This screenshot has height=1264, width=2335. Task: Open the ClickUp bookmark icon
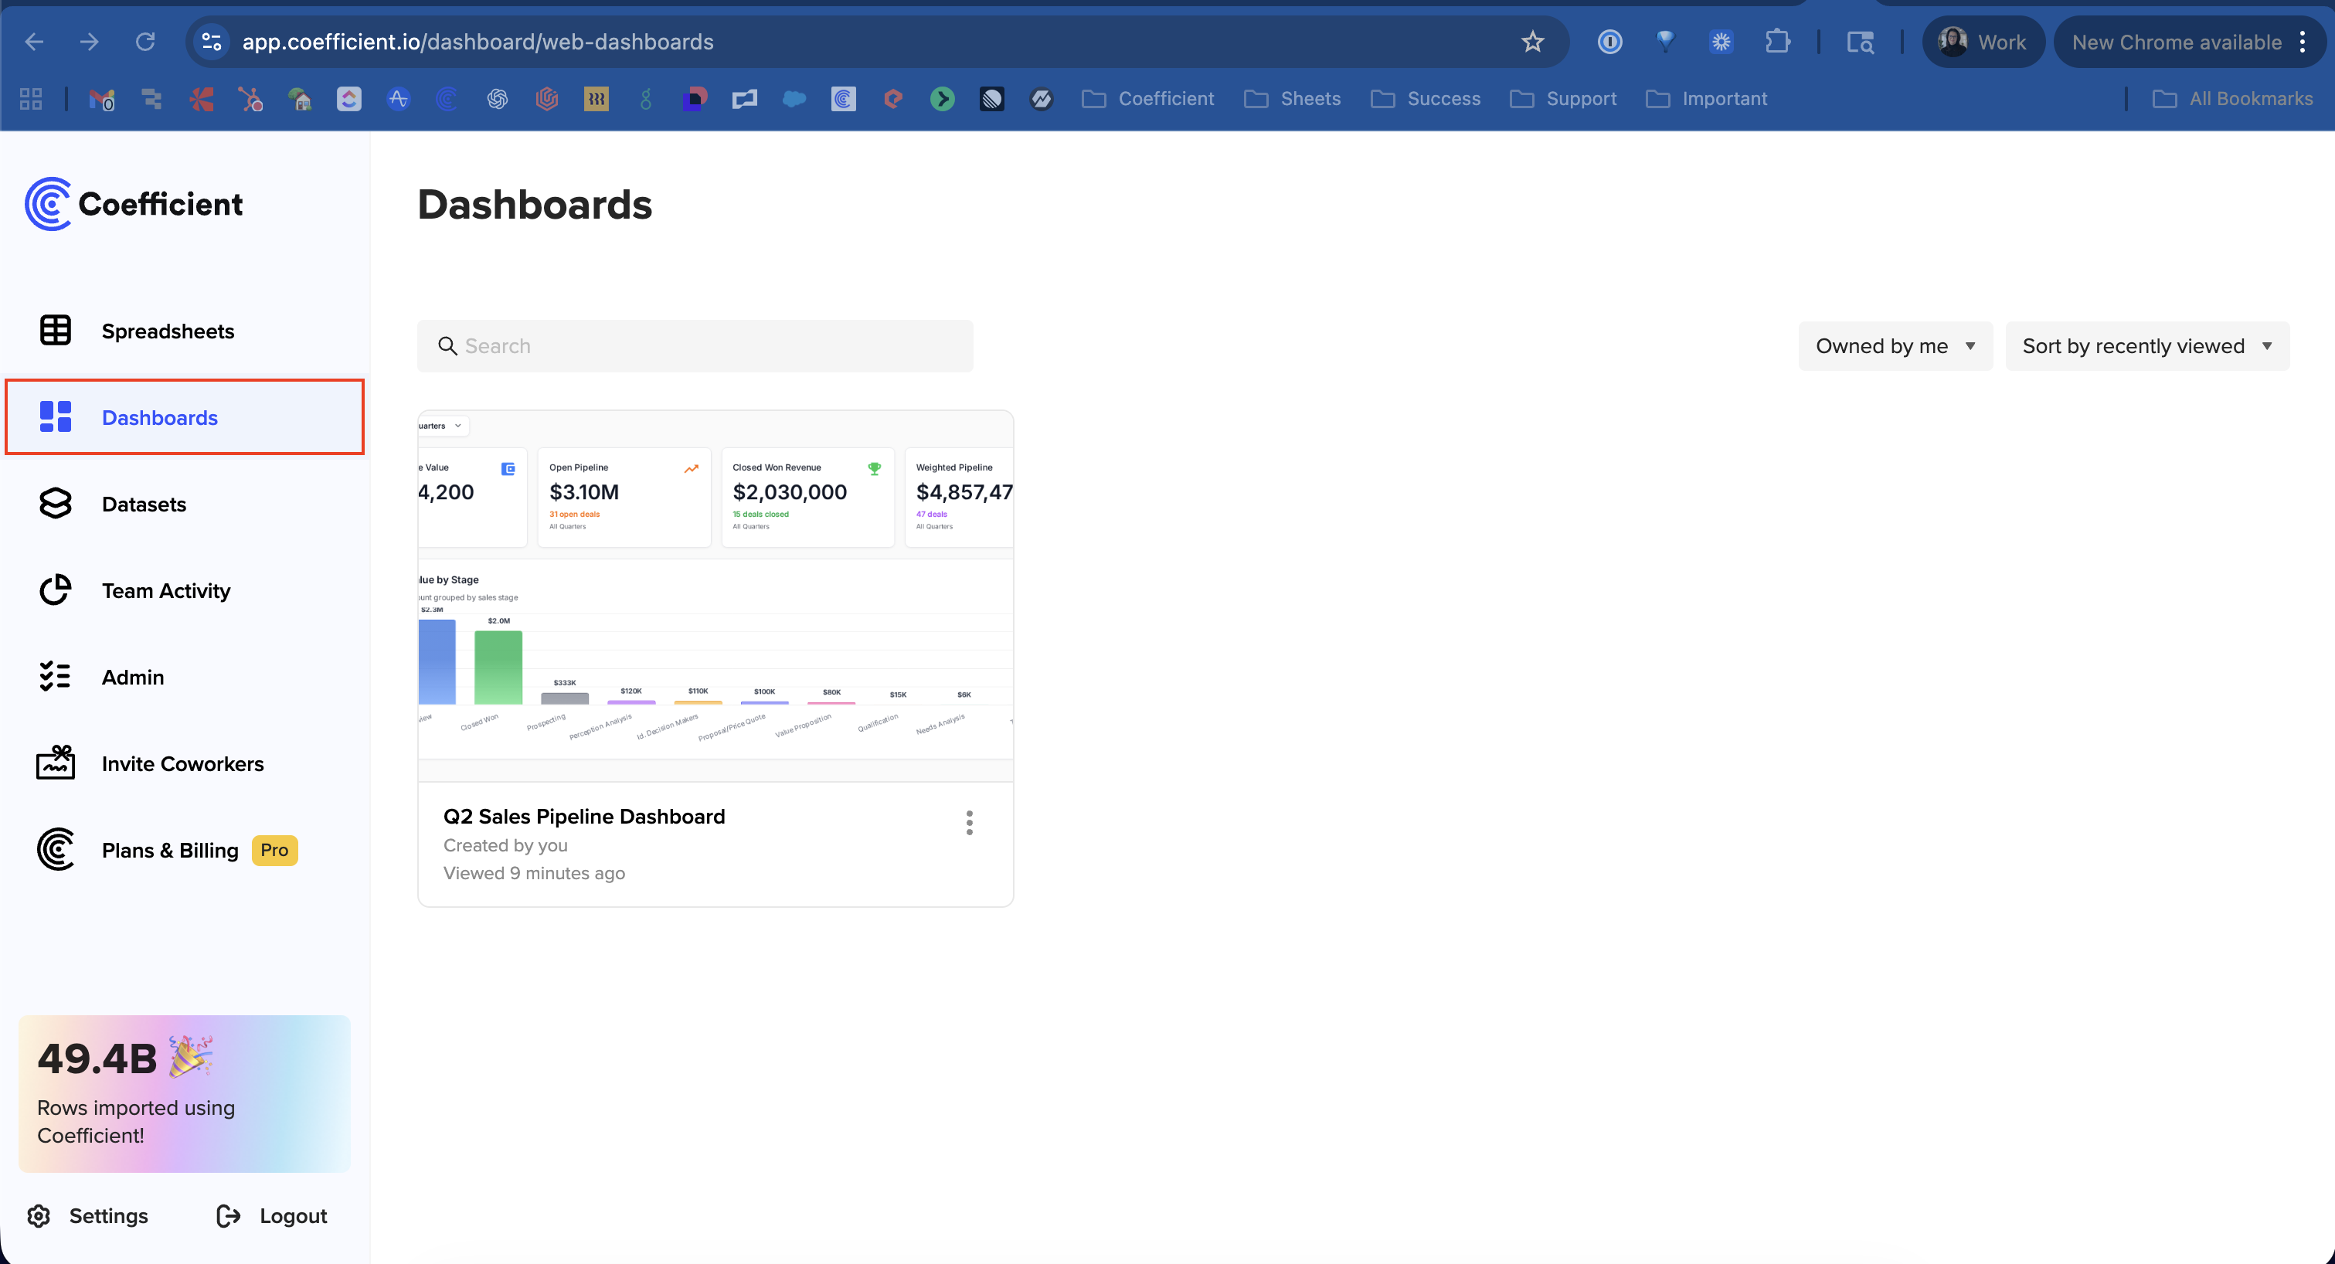[349, 99]
